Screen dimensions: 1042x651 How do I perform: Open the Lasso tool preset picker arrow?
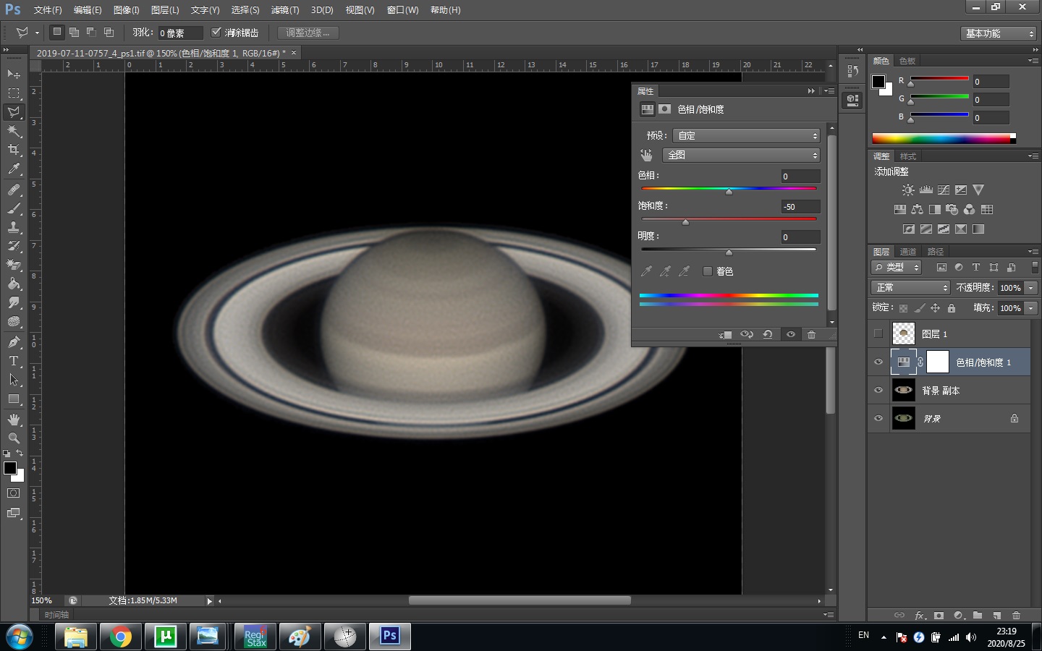[37, 33]
